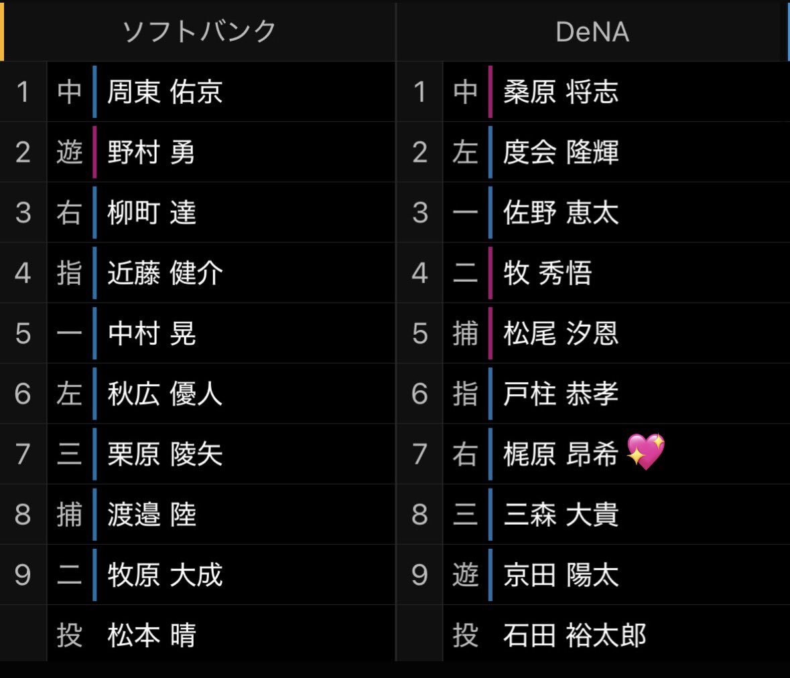Select the DeNA team header
This screenshot has width=790, height=678.
tap(592, 32)
